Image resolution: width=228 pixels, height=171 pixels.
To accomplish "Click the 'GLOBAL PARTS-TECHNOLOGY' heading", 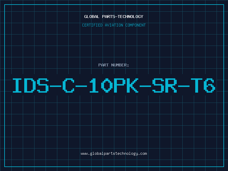I will (114, 17).
